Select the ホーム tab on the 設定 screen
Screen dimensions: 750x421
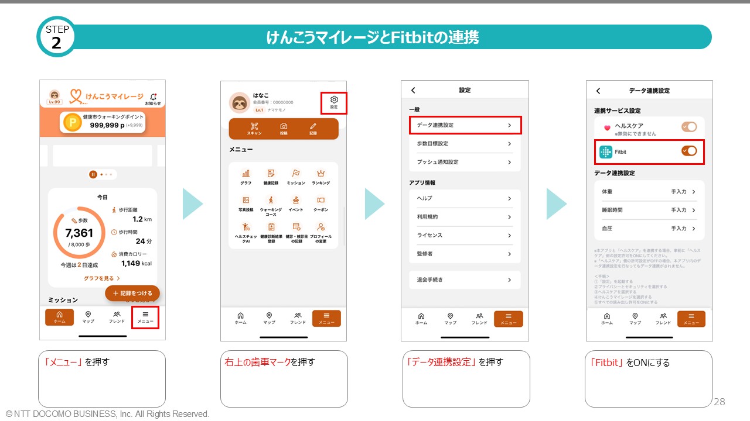(421, 319)
